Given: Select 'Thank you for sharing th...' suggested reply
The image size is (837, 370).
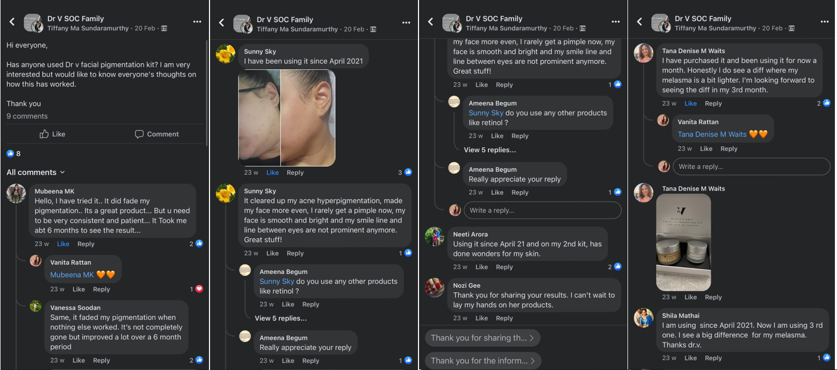Looking at the screenshot, I should (x=482, y=338).
